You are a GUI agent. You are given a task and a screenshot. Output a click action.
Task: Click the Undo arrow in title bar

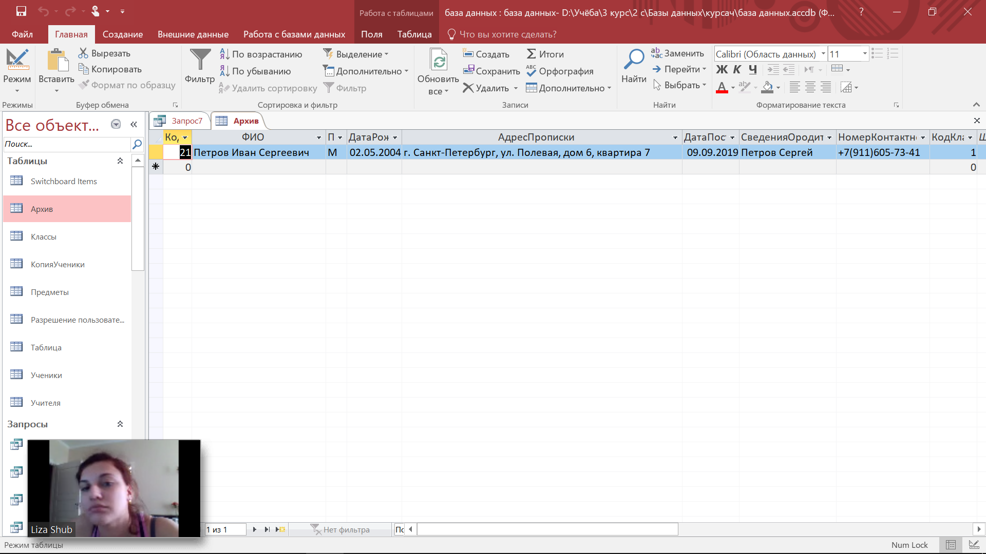[44, 11]
